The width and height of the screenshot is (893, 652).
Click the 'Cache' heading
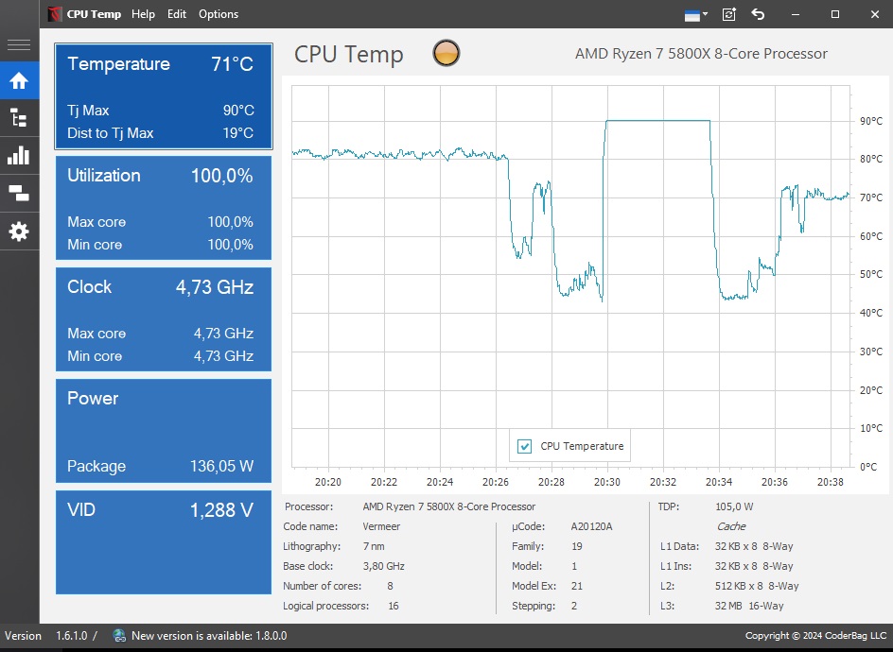[x=730, y=526]
